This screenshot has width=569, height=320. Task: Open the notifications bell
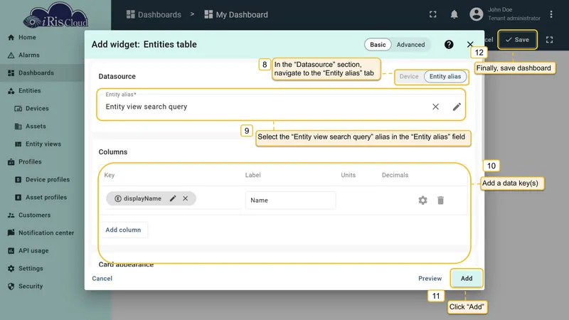454,14
